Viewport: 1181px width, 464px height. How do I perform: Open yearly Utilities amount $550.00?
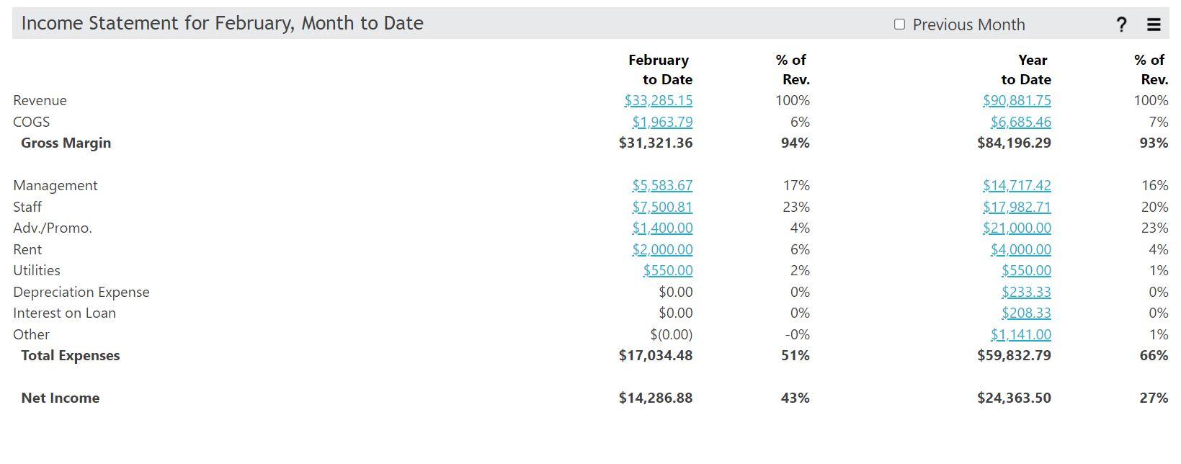click(1028, 270)
